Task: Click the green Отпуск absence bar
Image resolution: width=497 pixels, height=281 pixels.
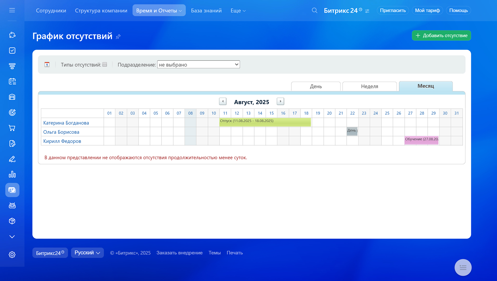Action: [x=265, y=122]
